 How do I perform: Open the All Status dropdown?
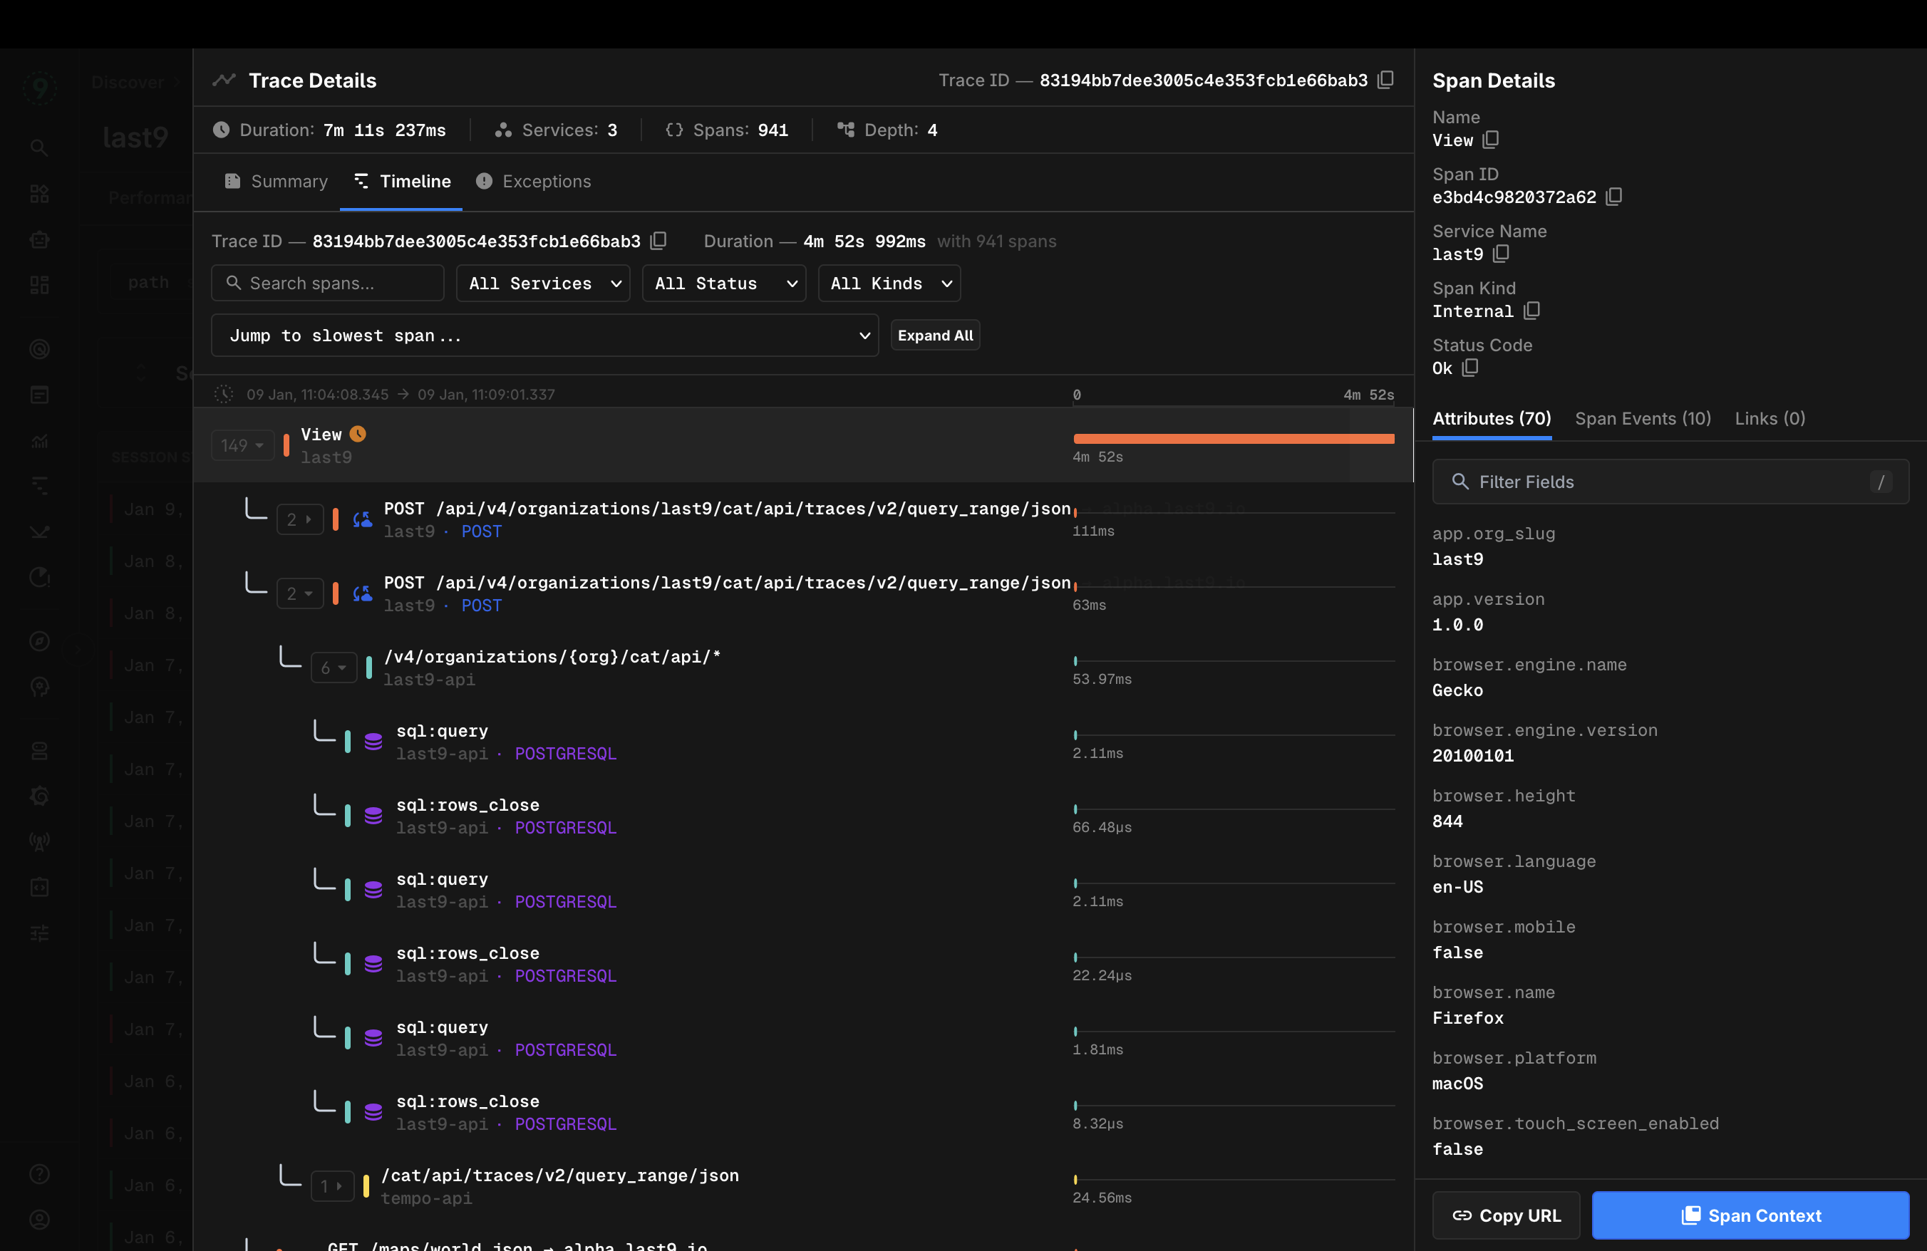pyautogui.click(x=723, y=284)
